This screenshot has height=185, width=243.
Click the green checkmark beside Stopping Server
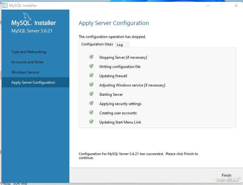pyautogui.click(x=92, y=57)
